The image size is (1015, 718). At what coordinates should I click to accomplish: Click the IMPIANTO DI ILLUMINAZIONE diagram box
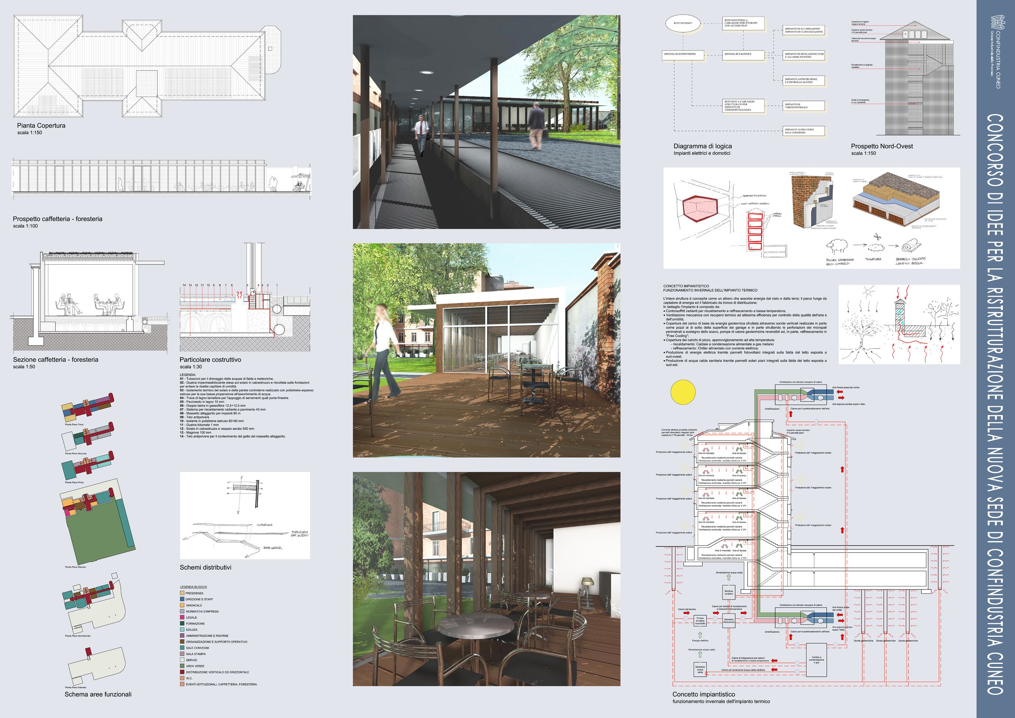tap(804, 30)
